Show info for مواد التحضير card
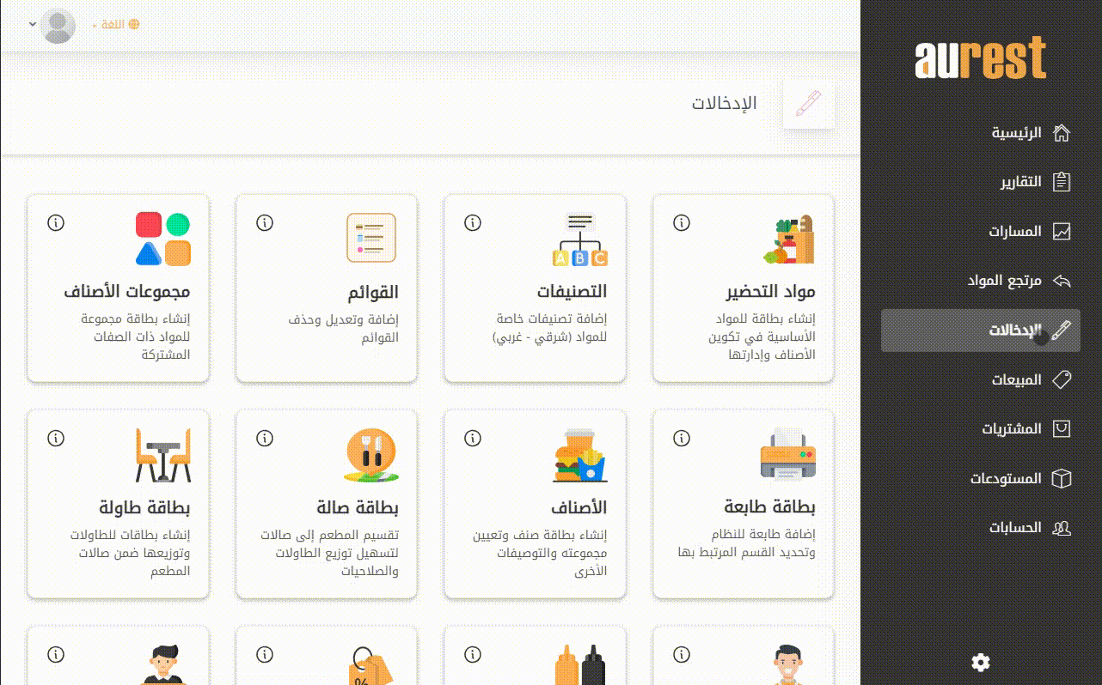The width and height of the screenshot is (1102, 685). tap(682, 223)
